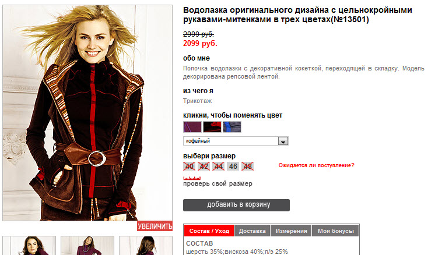Select crossed-out size 42
Image resolution: width=428 pixels, height=255 pixels.
pos(204,166)
